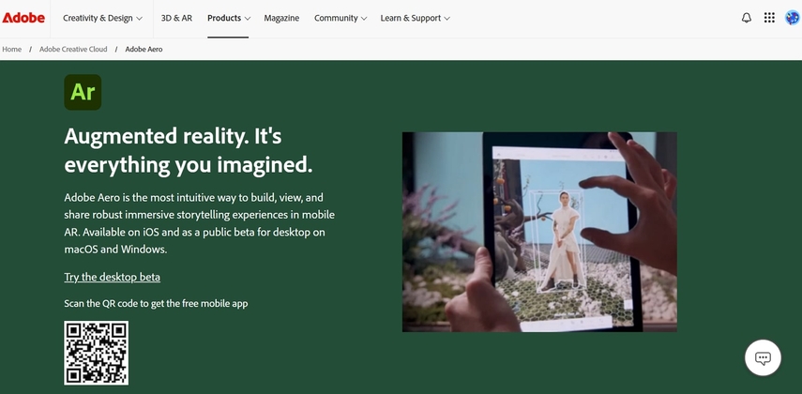Viewport: 802px width, 394px height.
Task: Open the chat support bubble
Action: coord(763,357)
